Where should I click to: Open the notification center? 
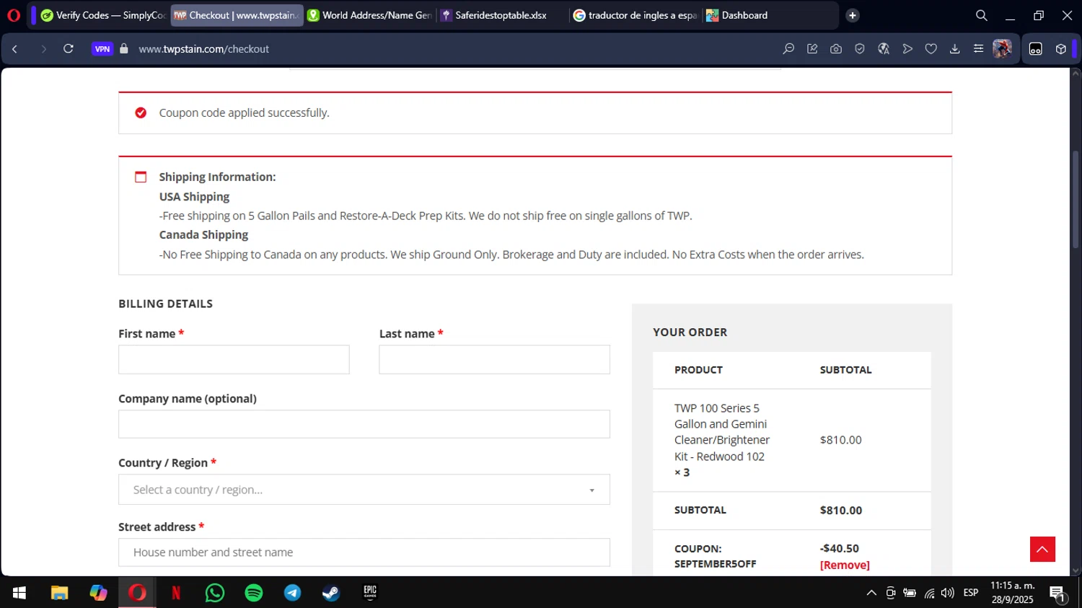point(1058,594)
